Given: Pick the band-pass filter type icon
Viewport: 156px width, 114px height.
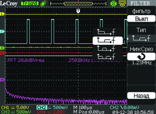Looking at the screenshot, I should (x=106, y=48).
